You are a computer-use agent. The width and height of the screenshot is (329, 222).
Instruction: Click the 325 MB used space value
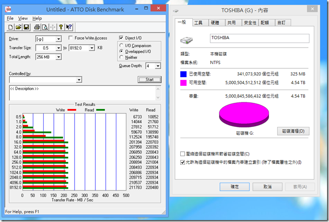(298, 74)
